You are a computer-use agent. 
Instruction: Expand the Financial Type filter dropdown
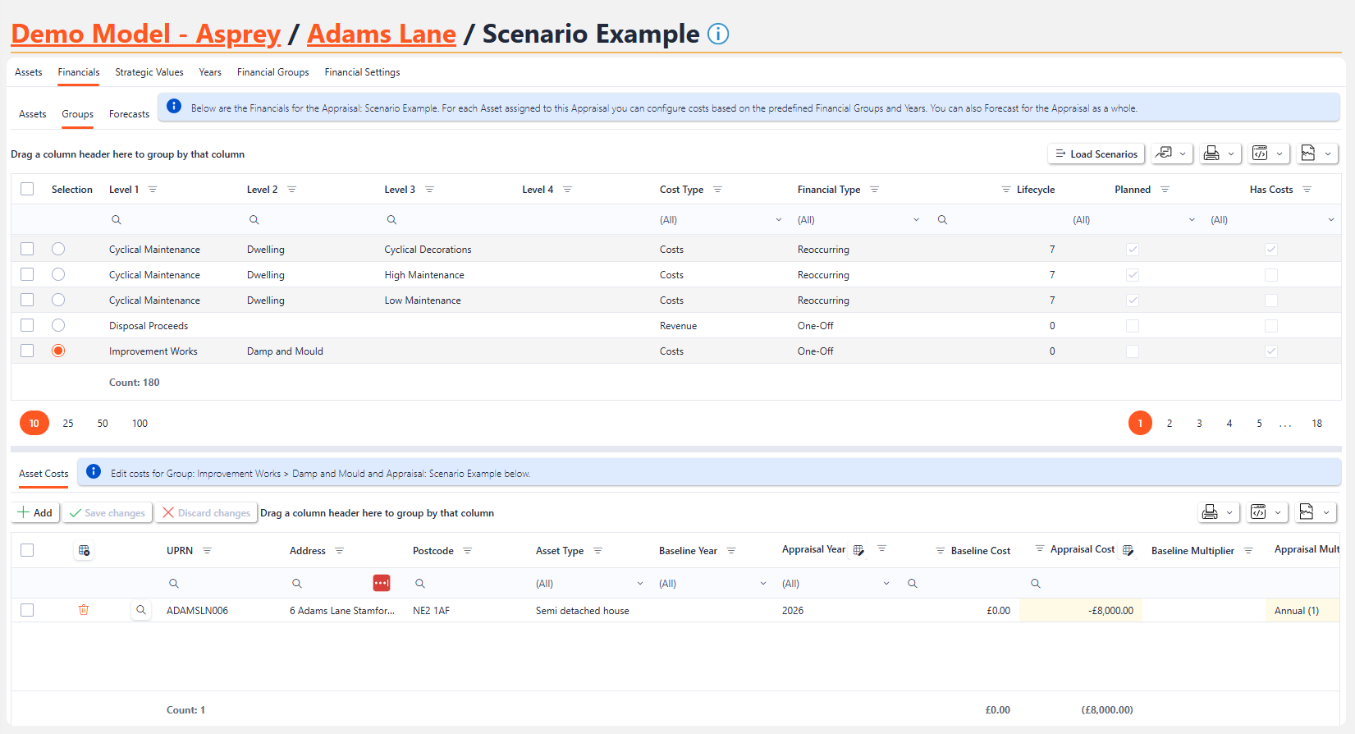tap(916, 220)
